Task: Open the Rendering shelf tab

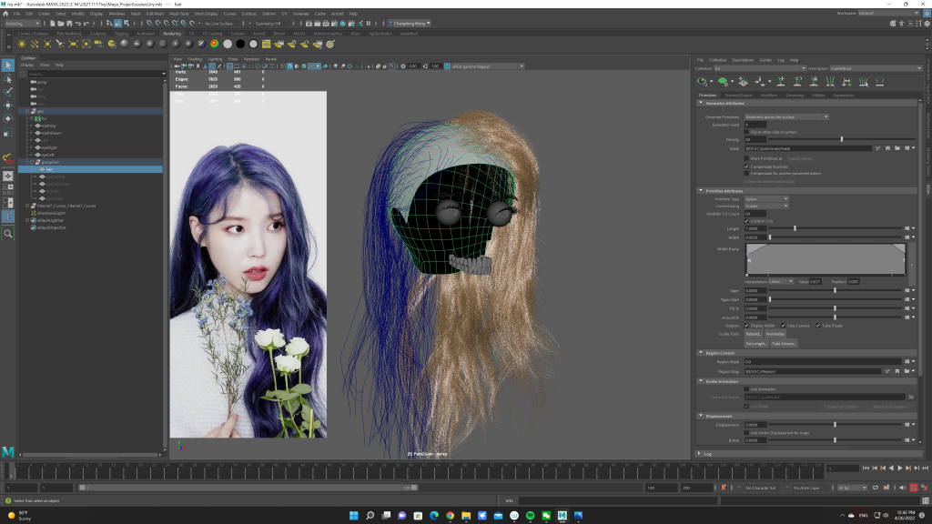Action: click(171, 33)
